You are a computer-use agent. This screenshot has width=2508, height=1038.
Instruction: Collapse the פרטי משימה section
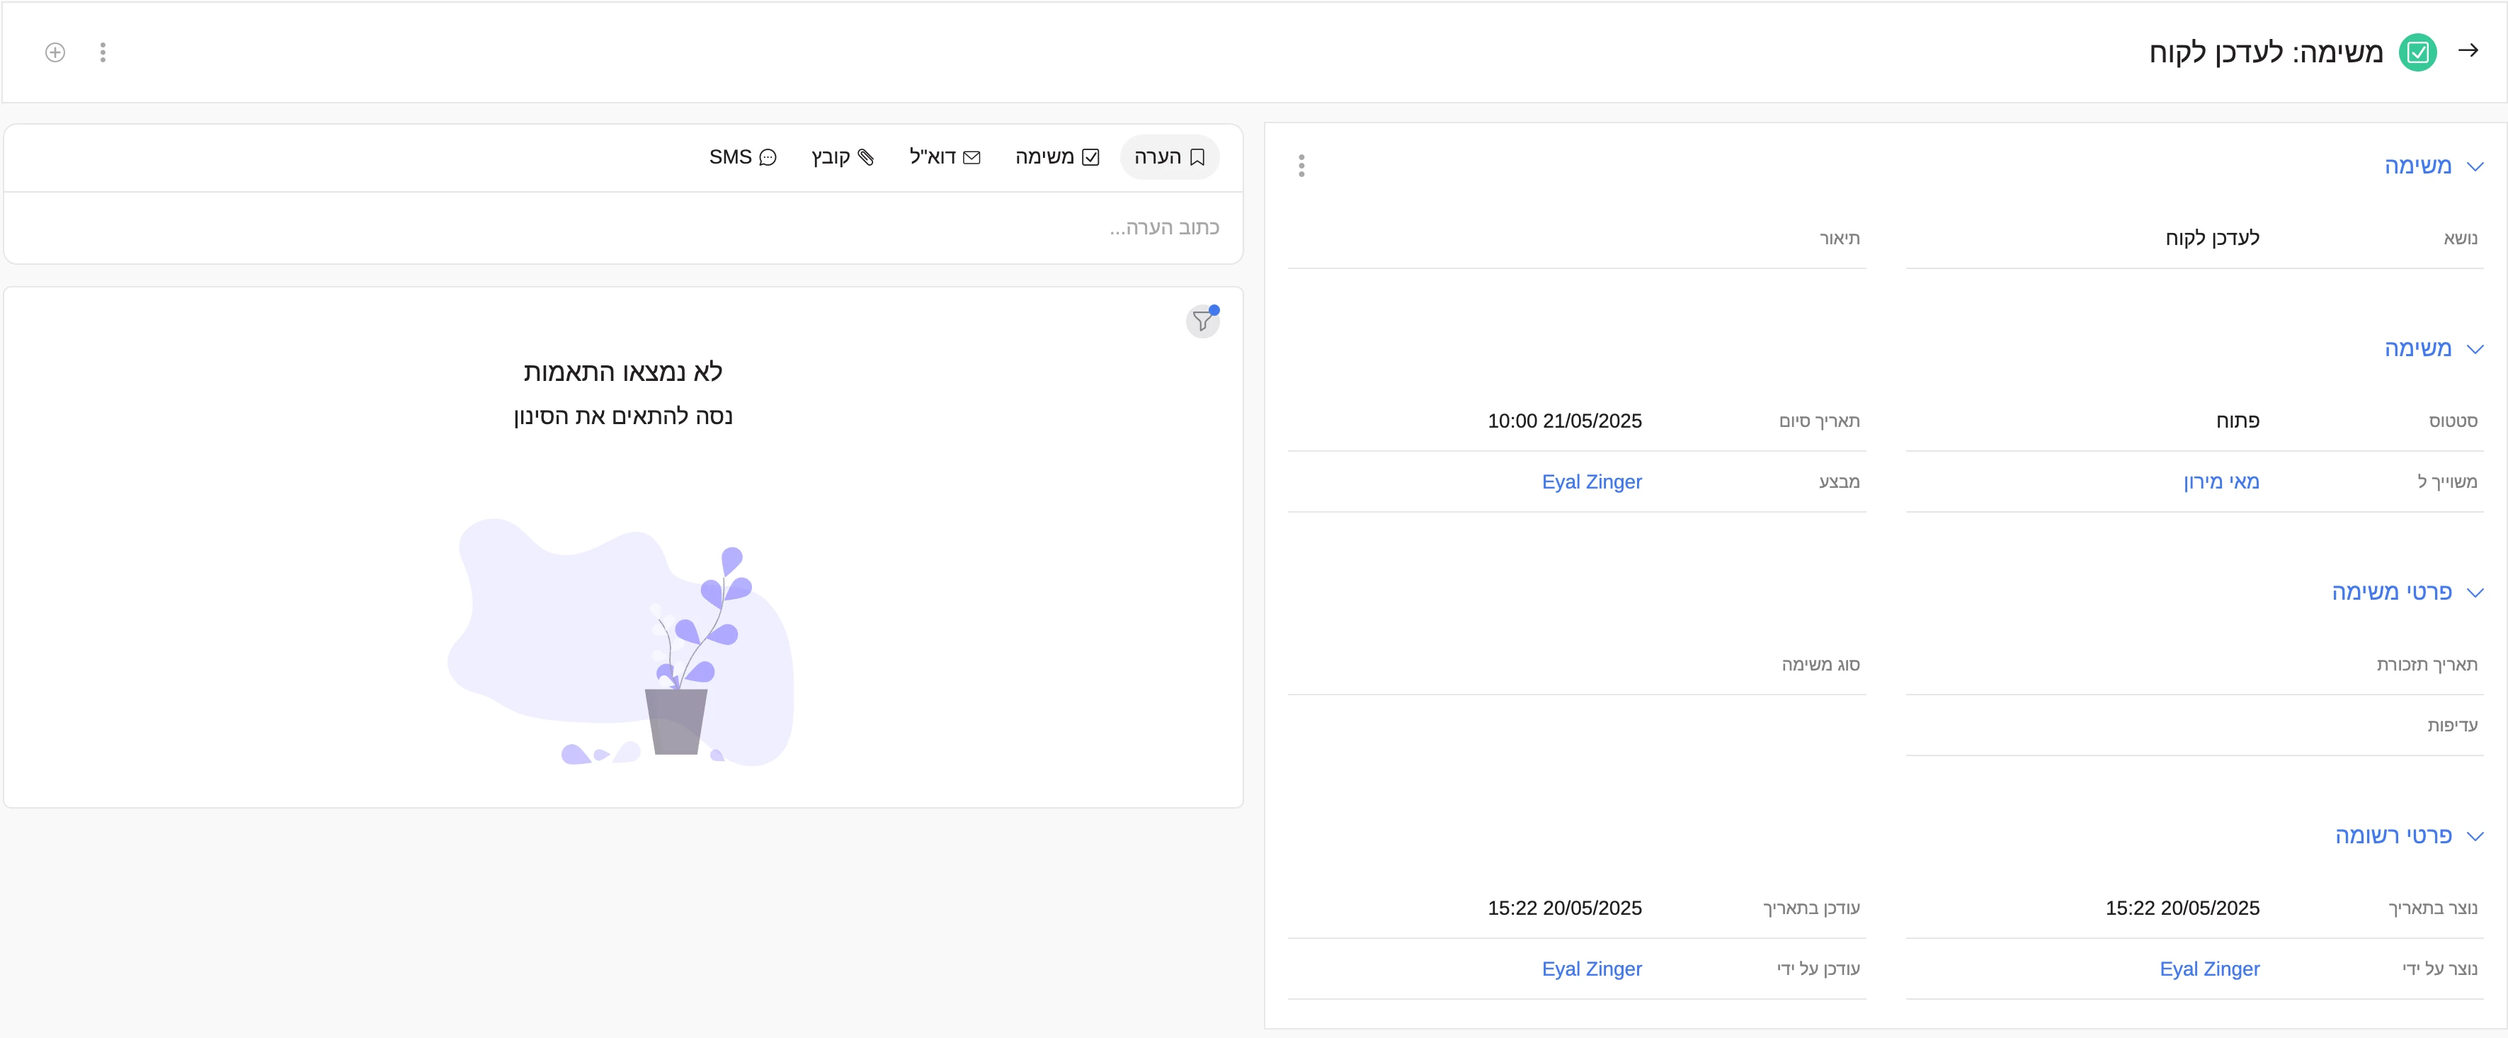point(2475,593)
